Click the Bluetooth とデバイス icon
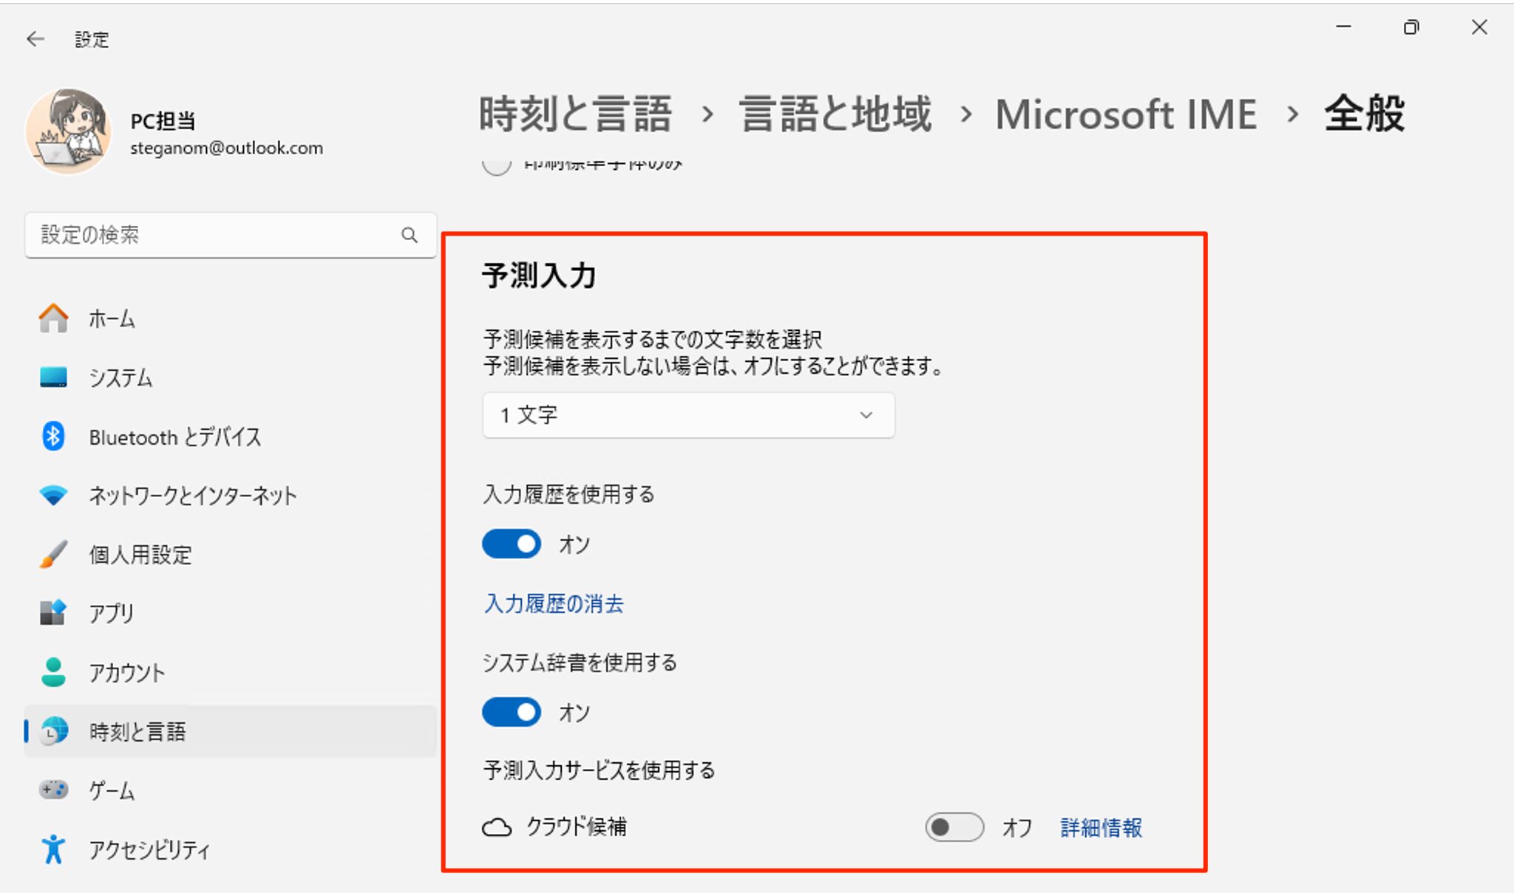 click(x=52, y=437)
